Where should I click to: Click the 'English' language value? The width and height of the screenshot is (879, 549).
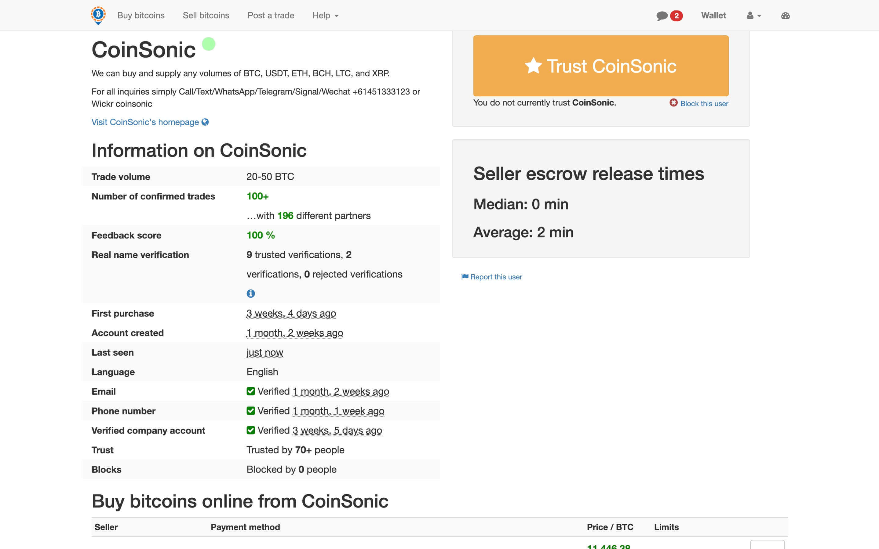click(x=262, y=372)
